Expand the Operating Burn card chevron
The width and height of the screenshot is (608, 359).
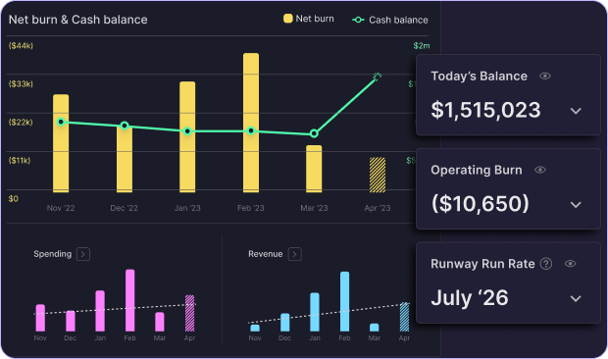tap(576, 205)
